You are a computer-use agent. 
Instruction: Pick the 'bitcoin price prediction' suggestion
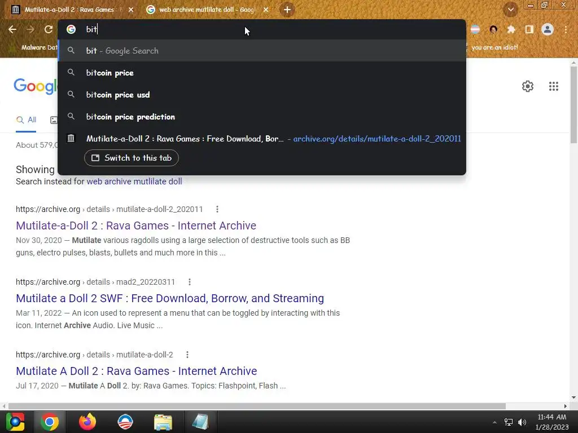coord(262,117)
